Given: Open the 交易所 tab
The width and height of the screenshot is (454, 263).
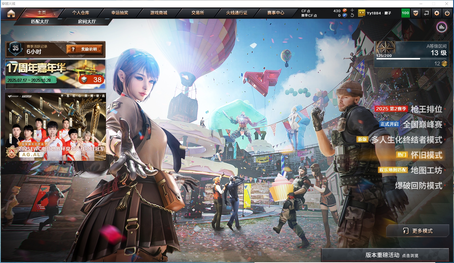Looking at the screenshot, I should (x=198, y=13).
